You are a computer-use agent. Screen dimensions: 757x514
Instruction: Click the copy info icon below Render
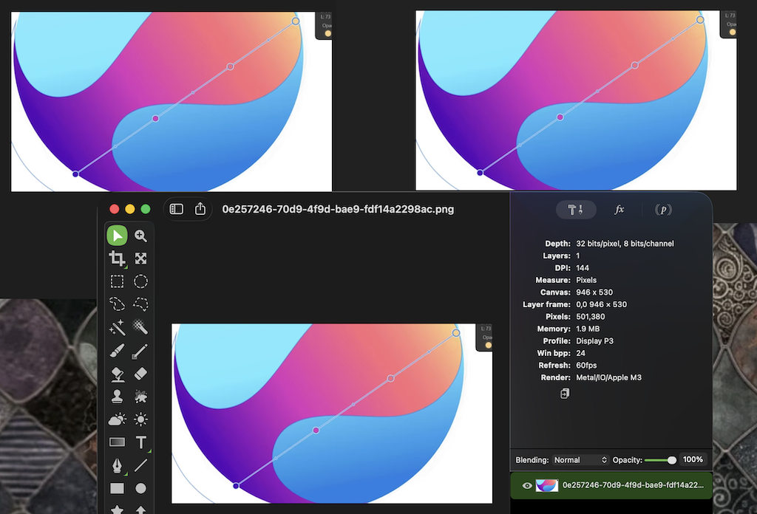[x=564, y=394]
